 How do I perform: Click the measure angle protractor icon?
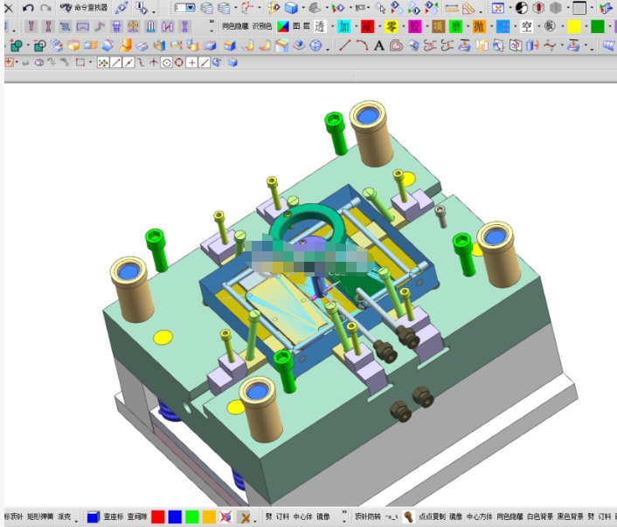[x=468, y=8]
